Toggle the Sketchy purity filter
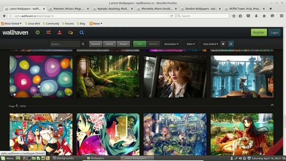Image resolution: width=286 pixels, height=161 pixels. point(153,44)
